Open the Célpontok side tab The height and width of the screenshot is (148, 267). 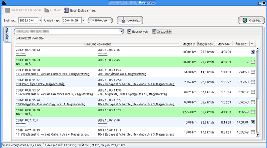pos(7,34)
